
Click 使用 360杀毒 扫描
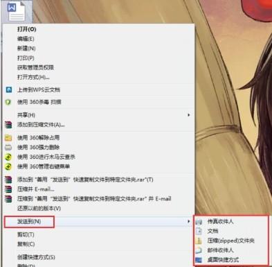pyautogui.click(x=39, y=102)
